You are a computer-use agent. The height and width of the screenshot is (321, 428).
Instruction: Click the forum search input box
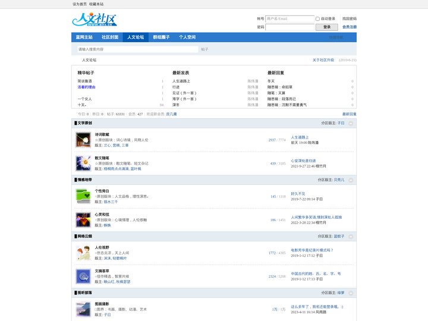pyautogui.click(x=137, y=49)
